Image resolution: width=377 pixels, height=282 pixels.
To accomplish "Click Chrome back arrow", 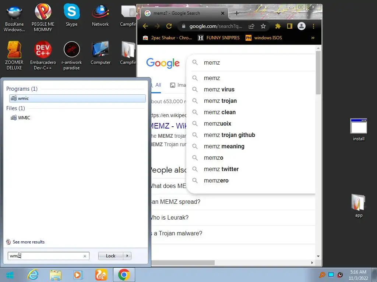I will pyautogui.click(x=145, y=26).
